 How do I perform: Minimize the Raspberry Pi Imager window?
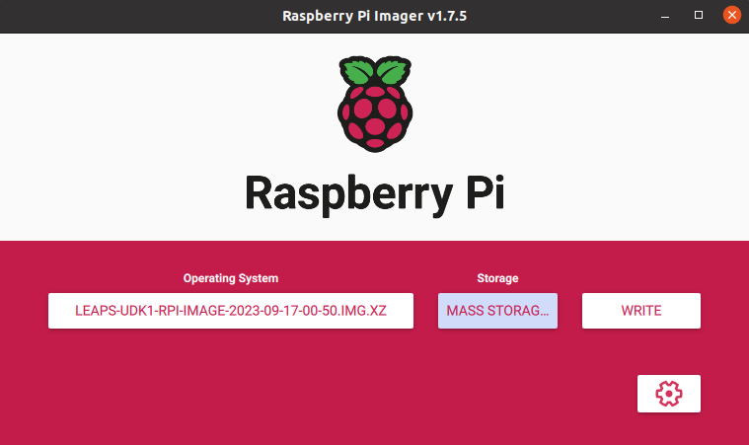point(665,16)
